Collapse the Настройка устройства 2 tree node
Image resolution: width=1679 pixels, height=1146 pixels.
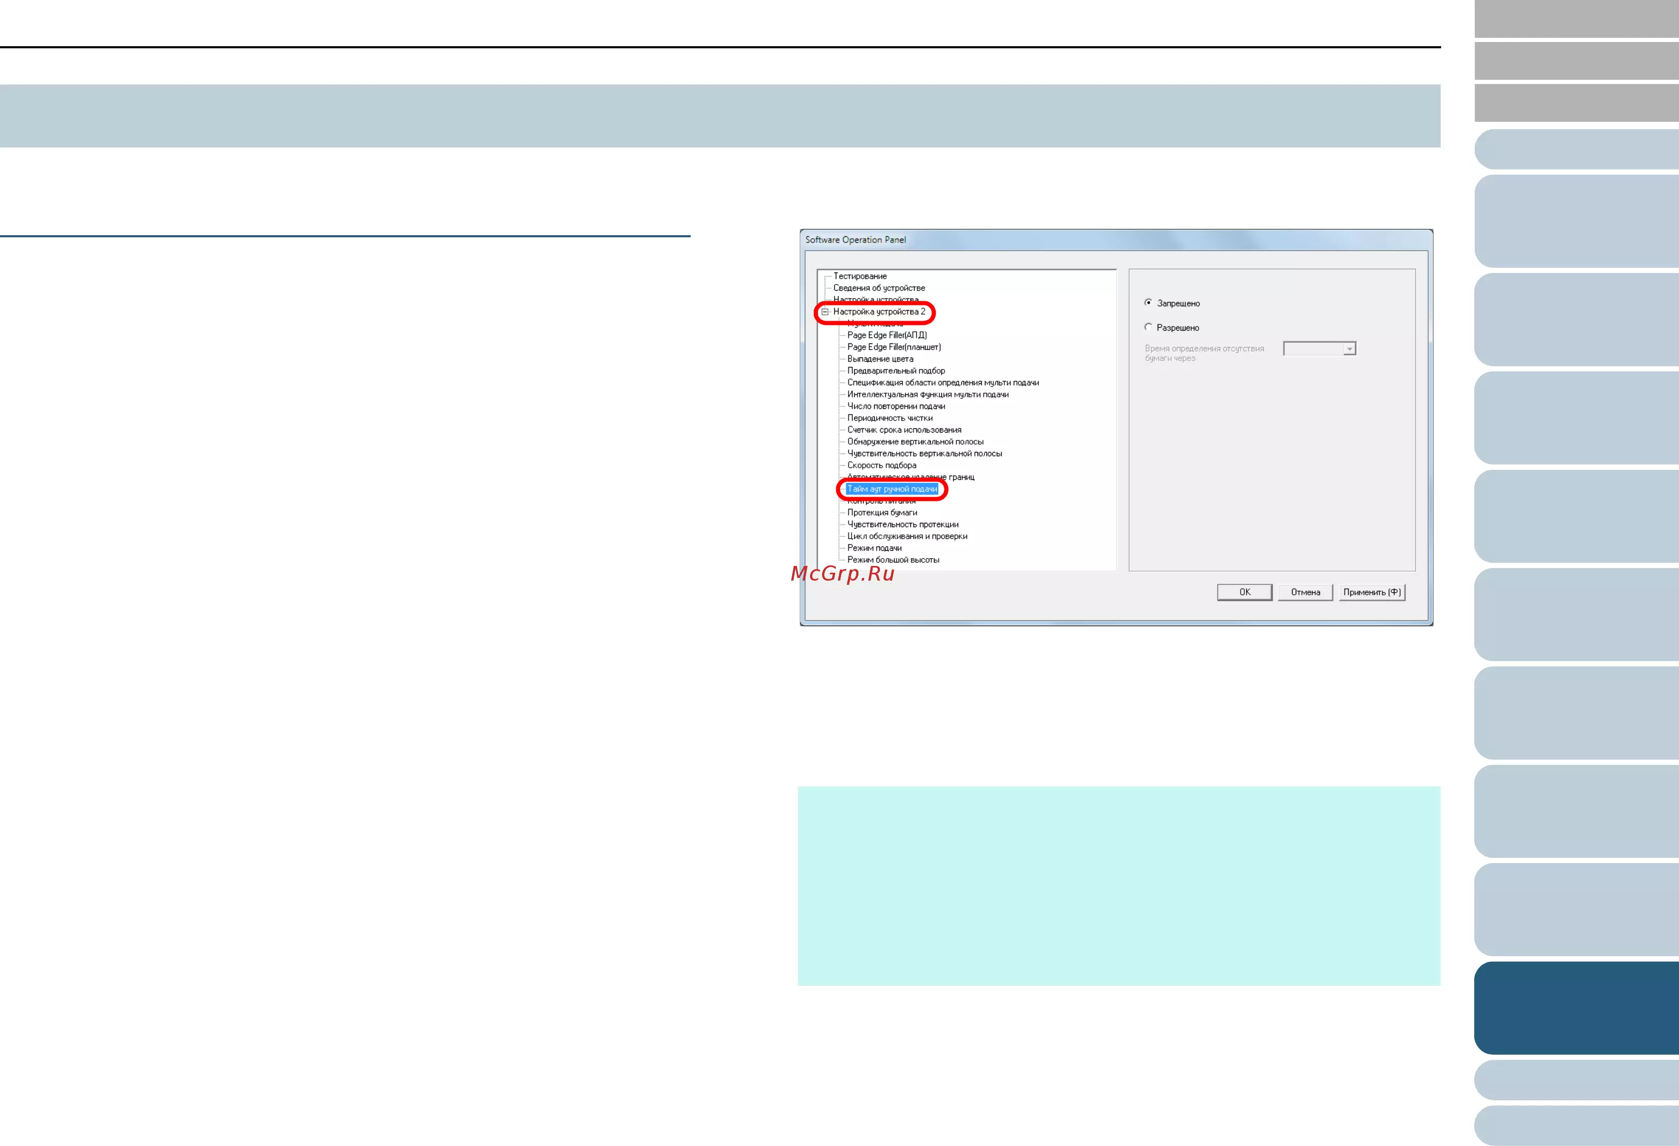[x=824, y=311]
